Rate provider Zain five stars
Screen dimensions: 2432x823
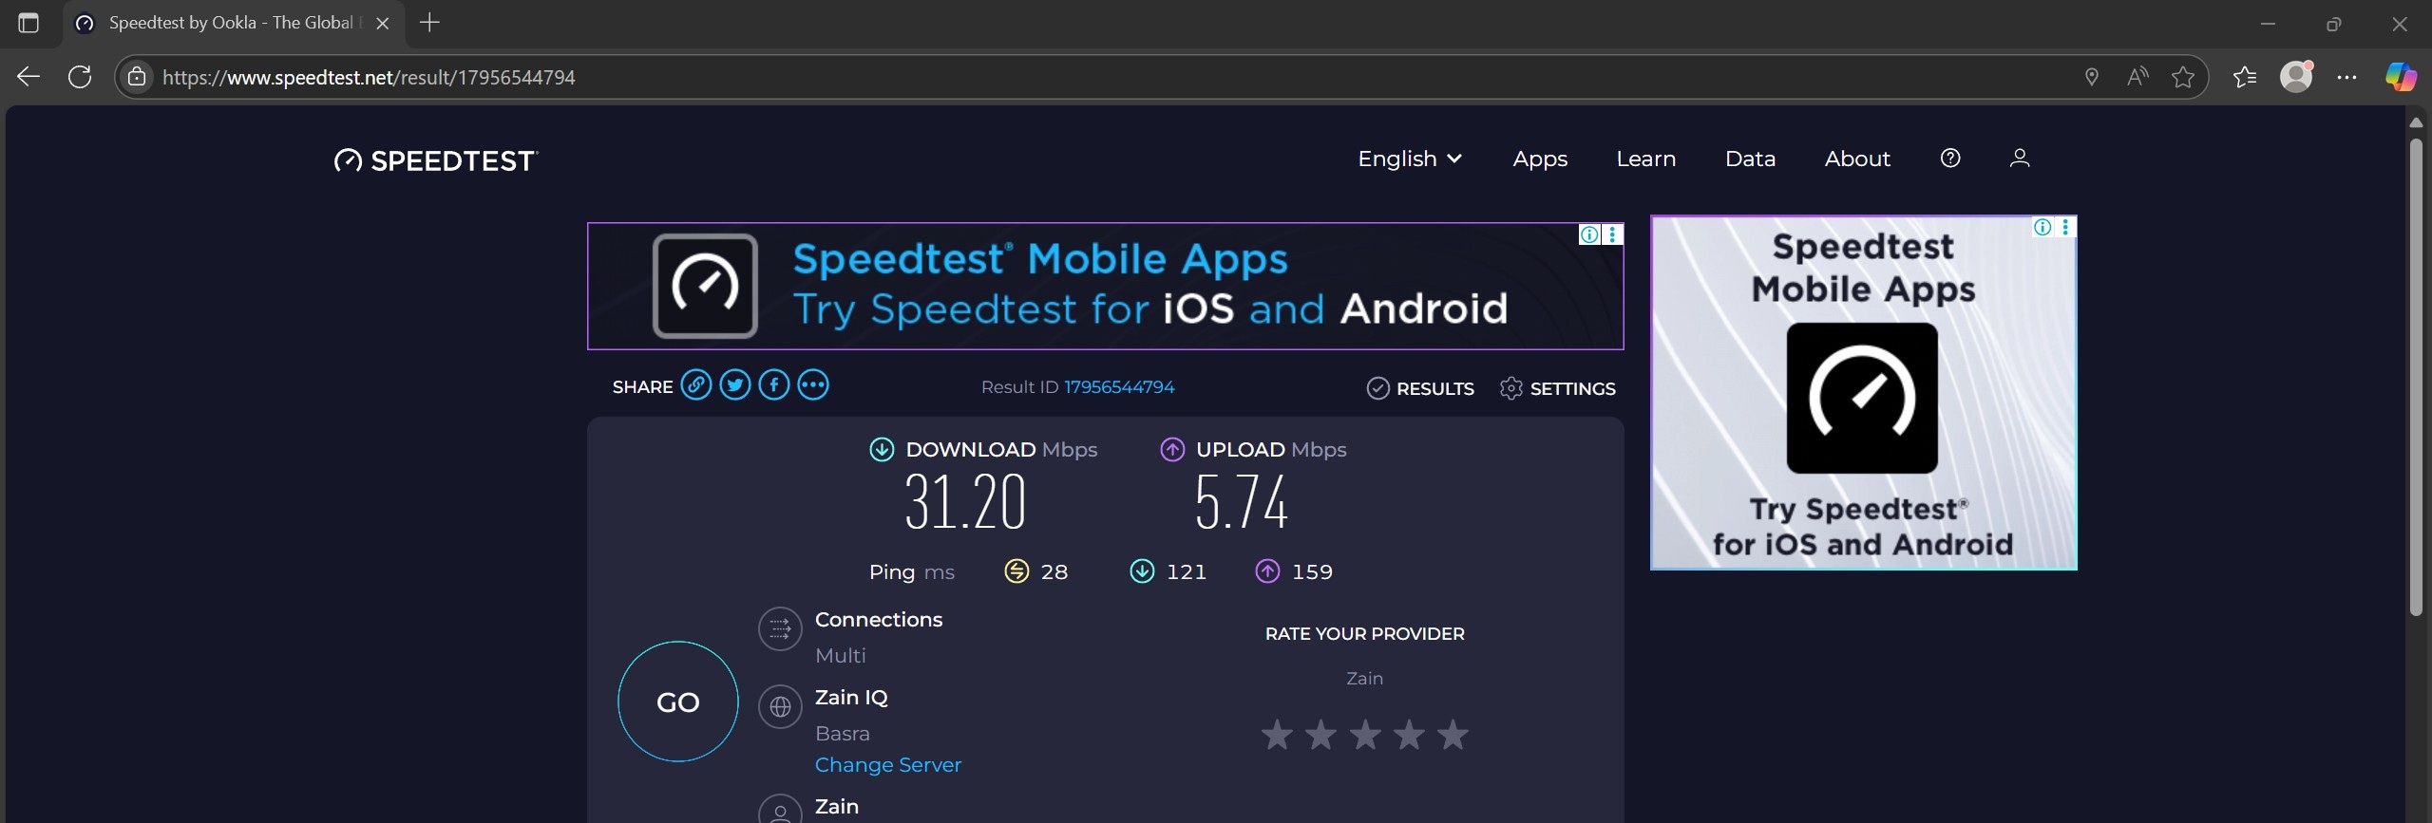pos(1453,734)
